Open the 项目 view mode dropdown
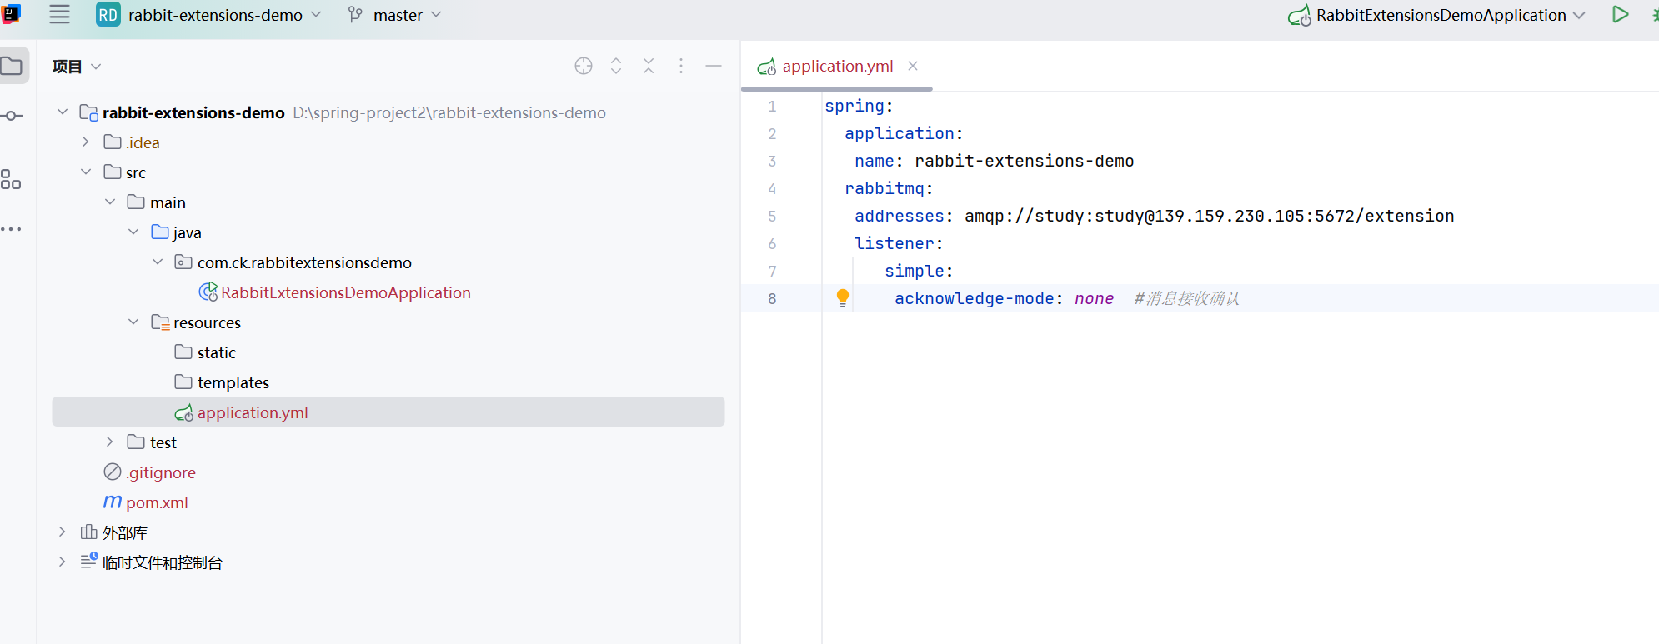This screenshot has width=1659, height=644. [x=77, y=67]
